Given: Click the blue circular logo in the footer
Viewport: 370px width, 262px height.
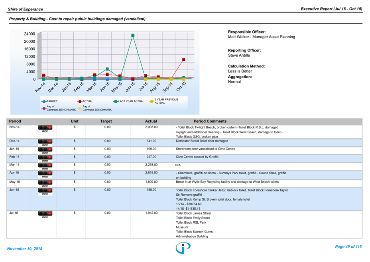Looking at the screenshot, I should click(183, 248).
